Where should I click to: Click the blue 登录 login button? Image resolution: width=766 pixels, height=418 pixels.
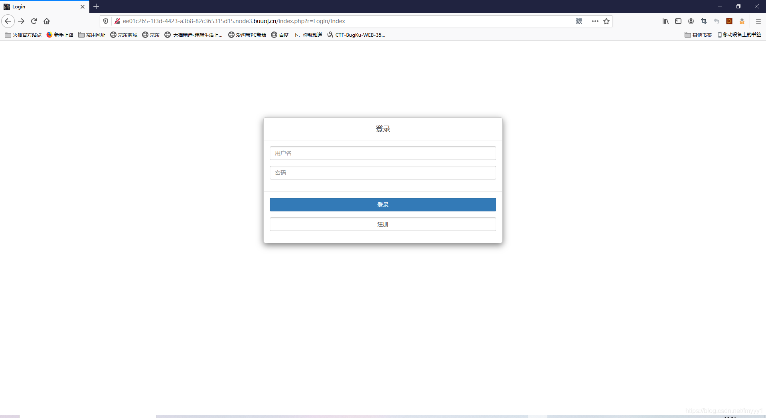[x=383, y=205]
